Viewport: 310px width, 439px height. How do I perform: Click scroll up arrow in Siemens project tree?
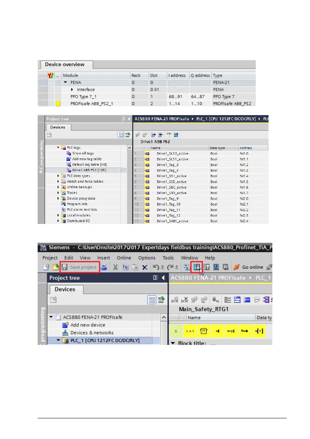click(x=164, y=317)
